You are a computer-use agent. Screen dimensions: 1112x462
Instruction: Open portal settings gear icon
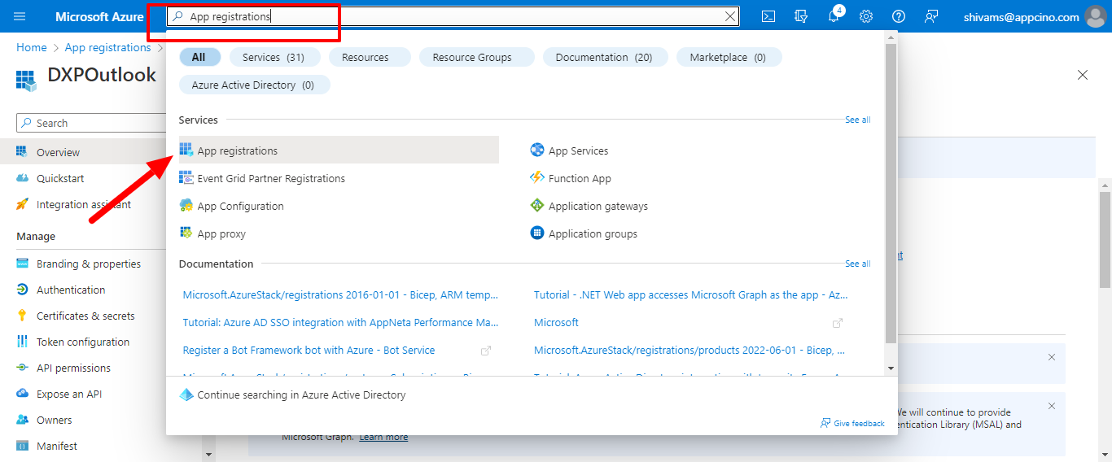tap(866, 16)
